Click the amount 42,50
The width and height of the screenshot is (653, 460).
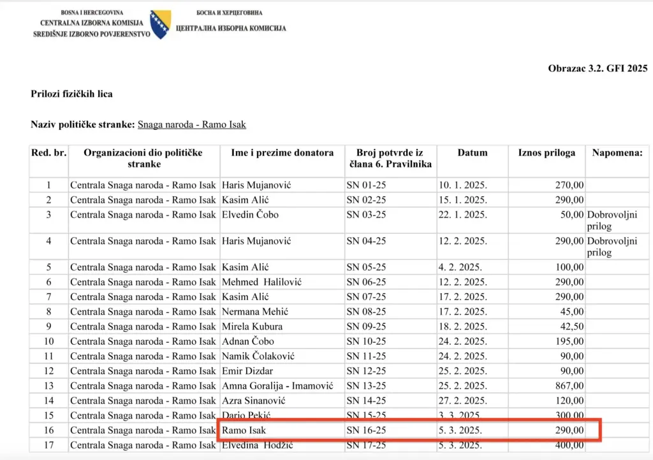[x=572, y=326]
